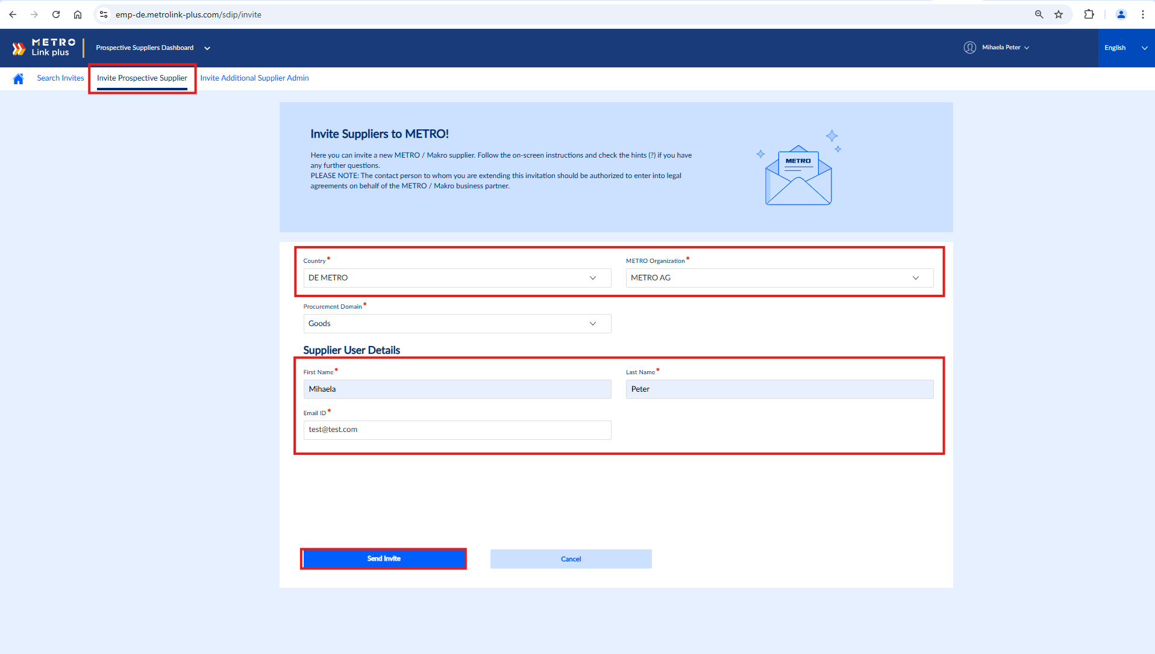The width and height of the screenshot is (1155, 654).
Task: Click the Supplier User Details heading
Action: 352,350
